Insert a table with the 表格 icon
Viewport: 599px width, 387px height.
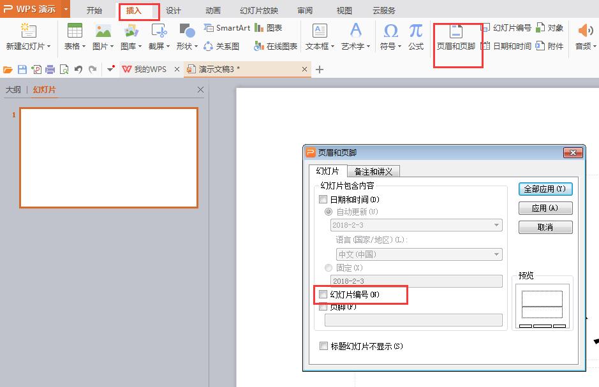75,31
